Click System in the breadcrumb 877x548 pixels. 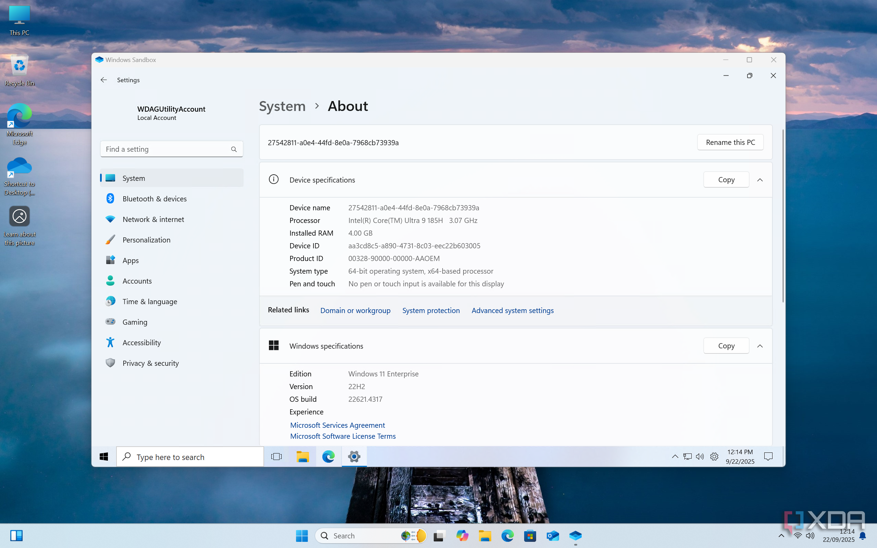(x=282, y=106)
